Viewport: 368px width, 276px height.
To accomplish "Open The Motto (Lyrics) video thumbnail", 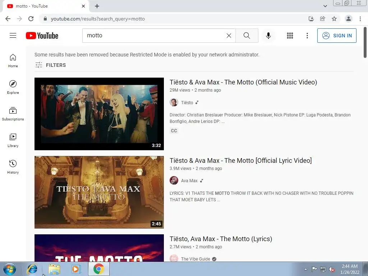I will tap(99, 248).
